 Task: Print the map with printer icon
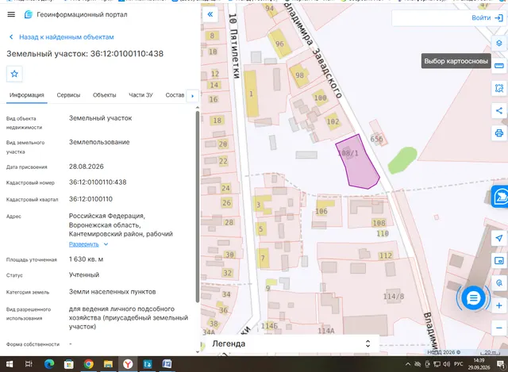coord(499,132)
